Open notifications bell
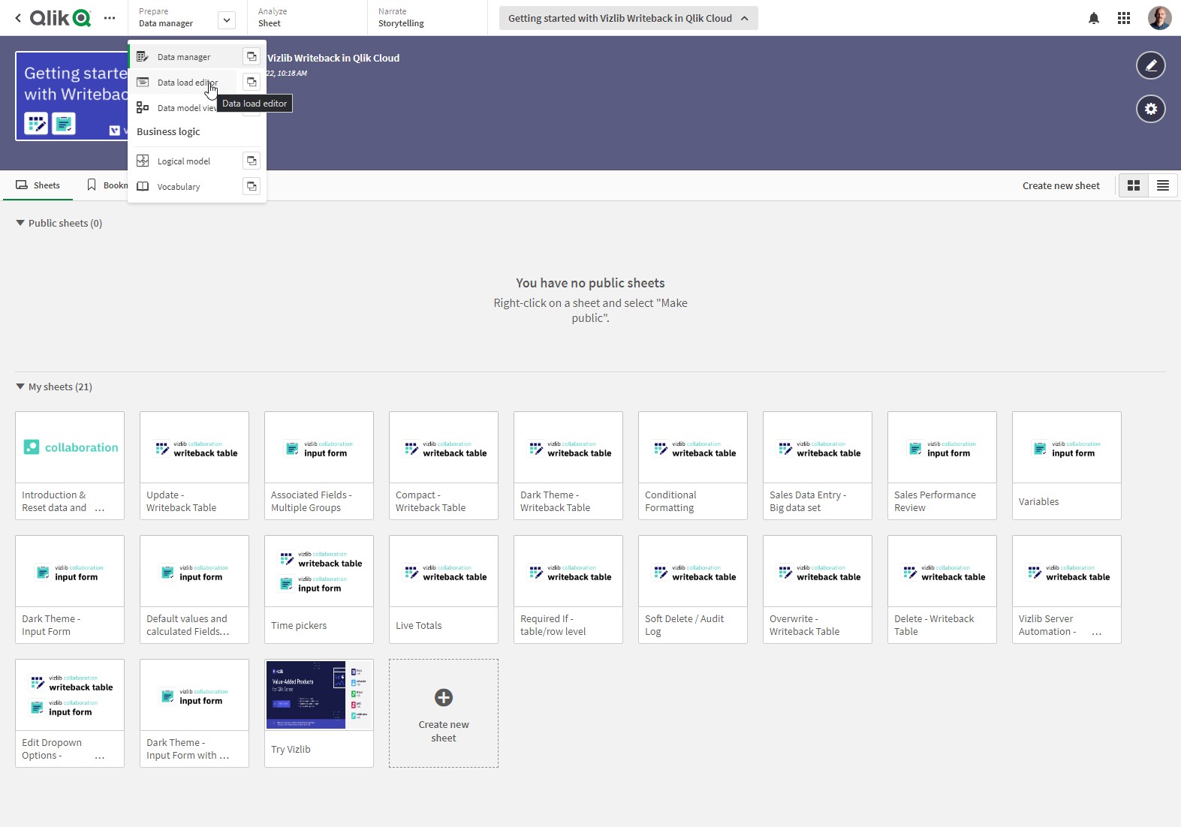This screenshot has width=1181, height=827. [1094, 18]
